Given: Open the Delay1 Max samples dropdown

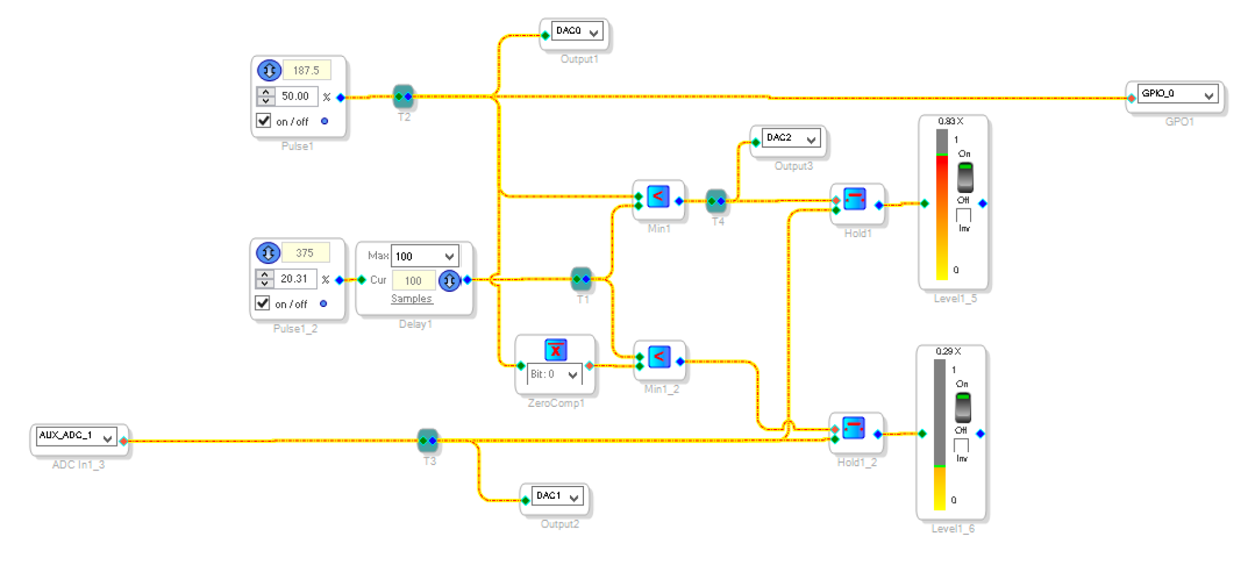Looking at the screenshot, I should click(425, 256).
